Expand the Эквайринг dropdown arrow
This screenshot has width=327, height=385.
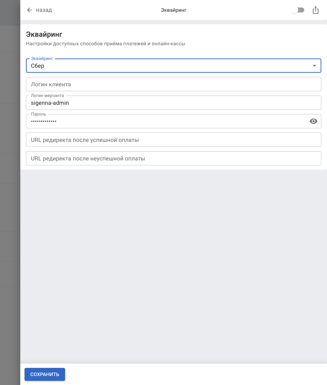(314, 66)
